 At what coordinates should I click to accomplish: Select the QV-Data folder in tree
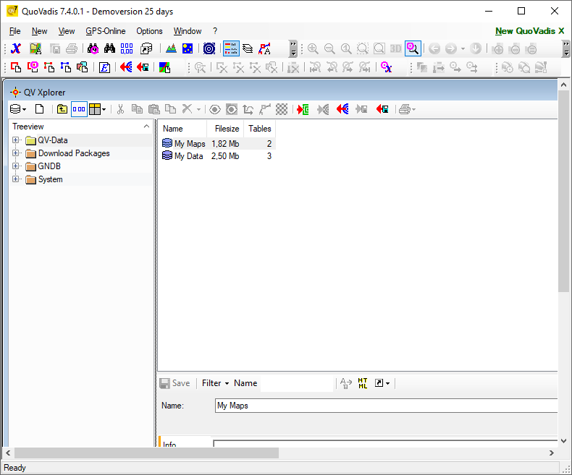pos(53,140)
